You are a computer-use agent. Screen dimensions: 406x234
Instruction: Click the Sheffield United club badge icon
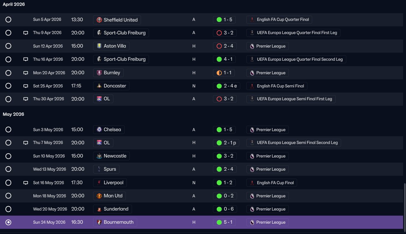99,20
